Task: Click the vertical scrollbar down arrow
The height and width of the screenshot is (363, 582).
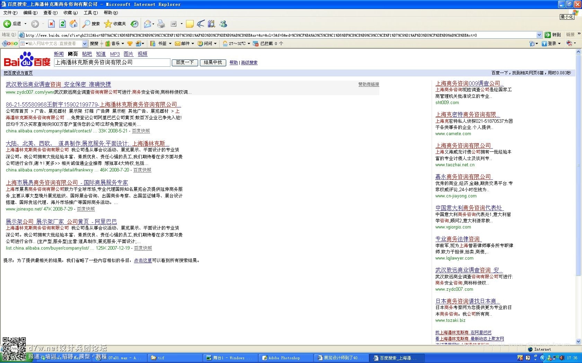Action: point(578,342)
